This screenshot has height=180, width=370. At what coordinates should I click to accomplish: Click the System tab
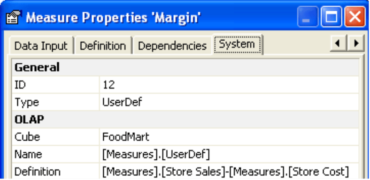pyautogui.click(x=237, y=45)
